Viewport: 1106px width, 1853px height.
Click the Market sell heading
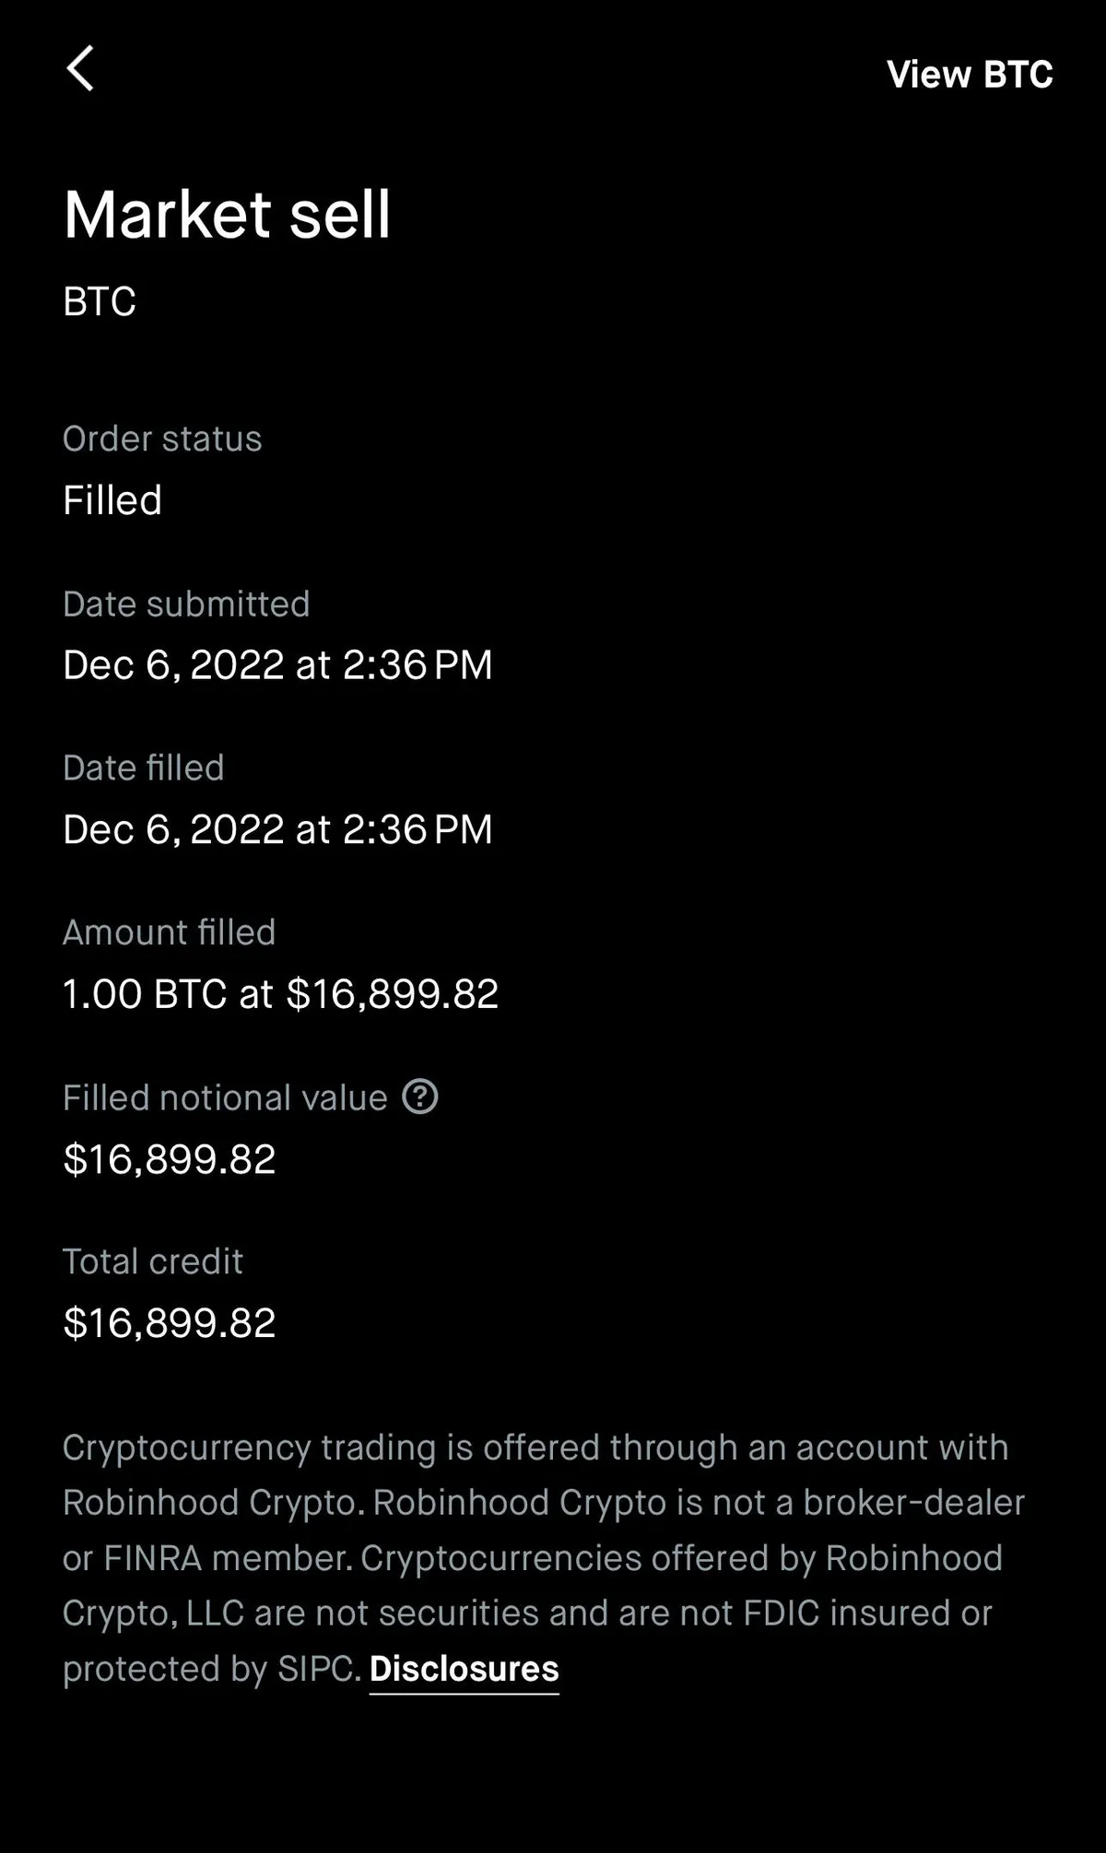point(227,215)
